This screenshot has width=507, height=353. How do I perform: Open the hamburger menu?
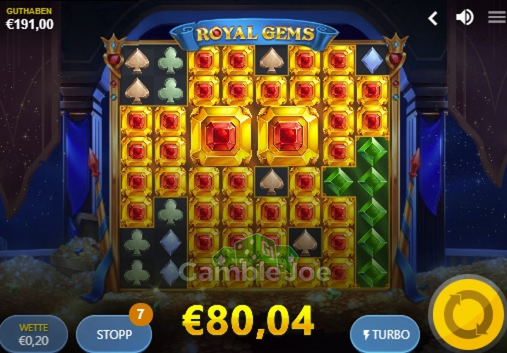coord(497,17)
